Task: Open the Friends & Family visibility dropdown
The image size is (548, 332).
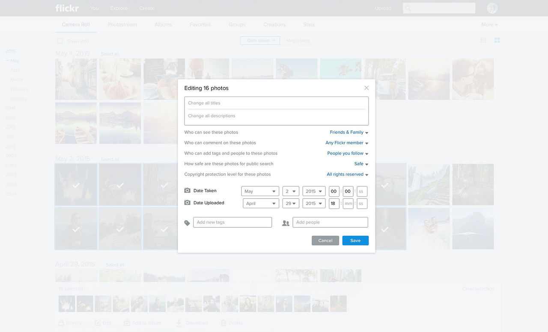Action: (x=349, y=132)
